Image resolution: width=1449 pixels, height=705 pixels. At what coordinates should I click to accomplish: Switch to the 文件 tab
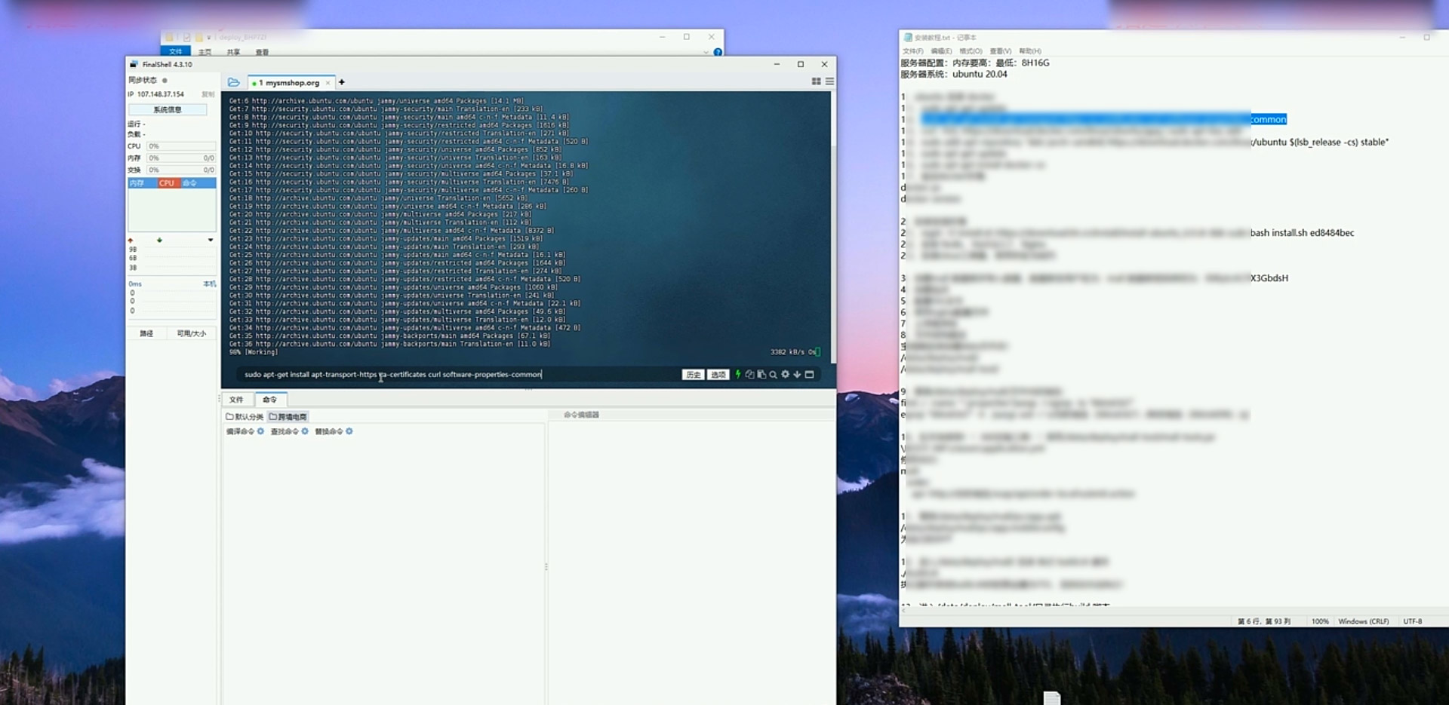pyautogui.click(x=236, y=400)
